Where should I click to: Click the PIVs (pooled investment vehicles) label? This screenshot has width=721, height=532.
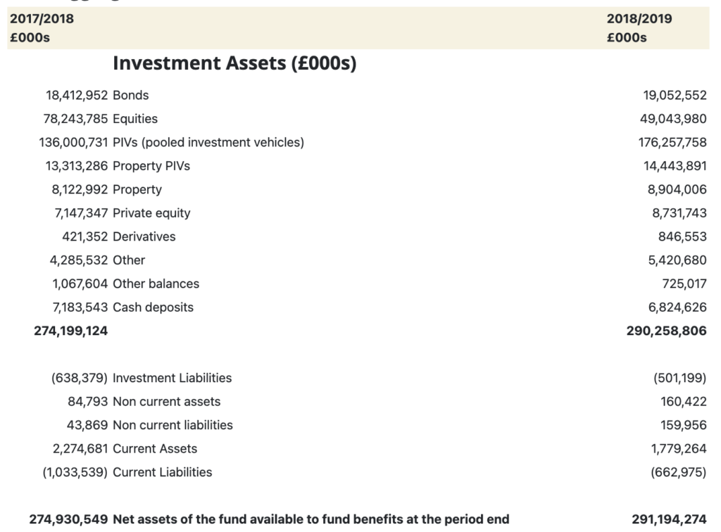[208, 142]
